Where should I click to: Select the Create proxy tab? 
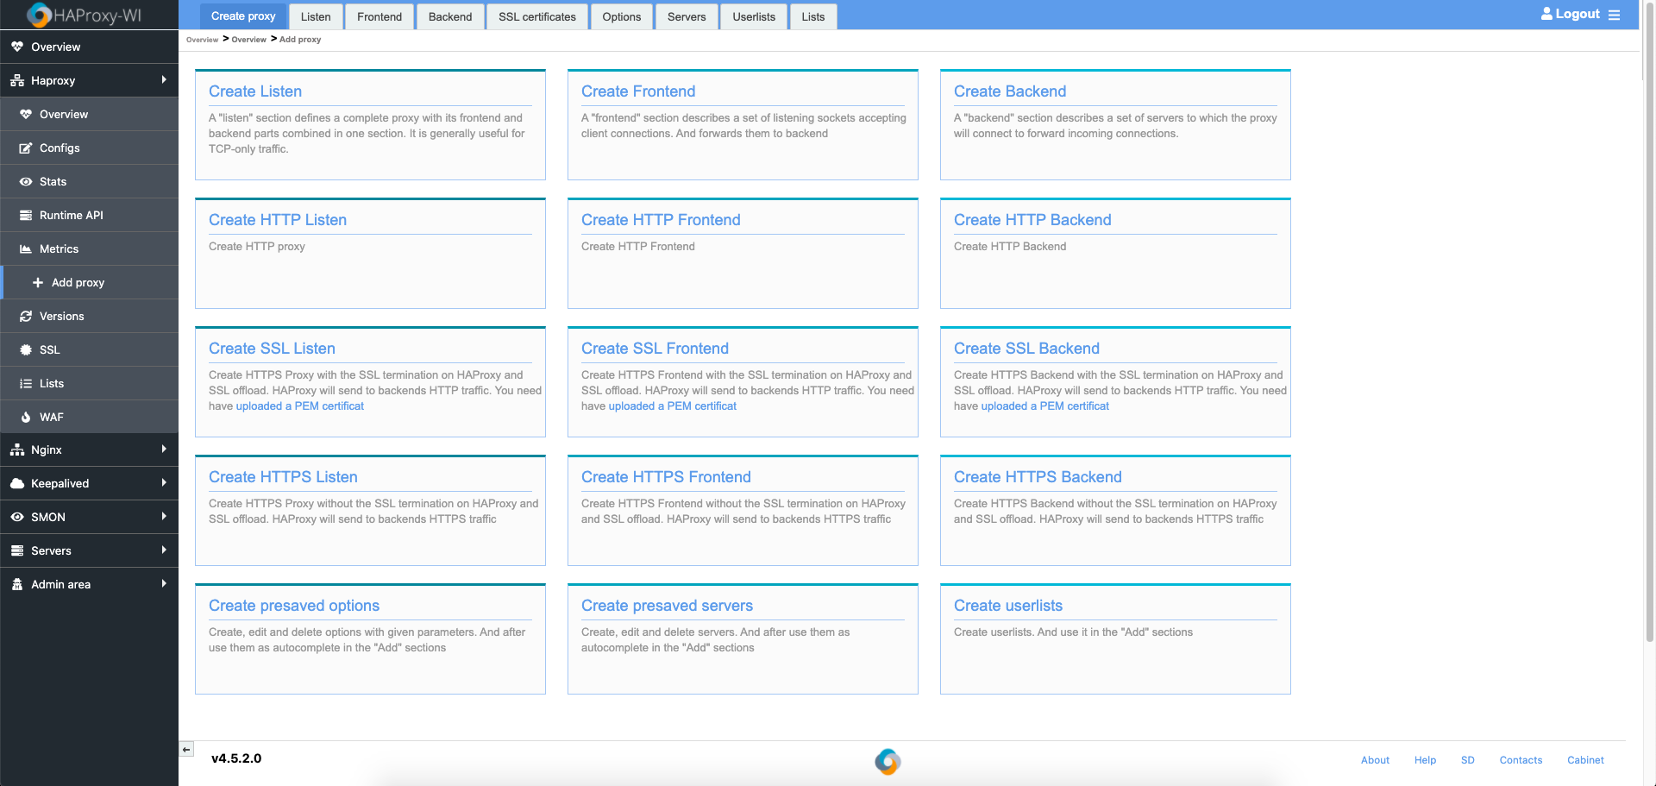pos(243,16)
